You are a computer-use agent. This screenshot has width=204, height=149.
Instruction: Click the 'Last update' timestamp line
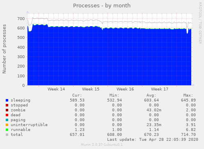153,140
